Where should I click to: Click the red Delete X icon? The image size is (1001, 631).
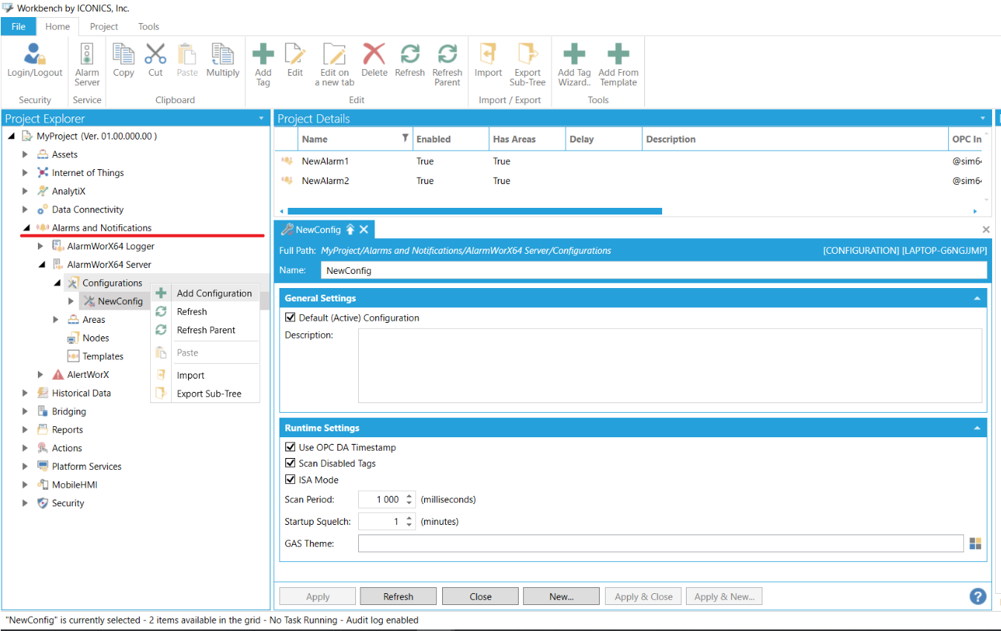coord(375,55)
